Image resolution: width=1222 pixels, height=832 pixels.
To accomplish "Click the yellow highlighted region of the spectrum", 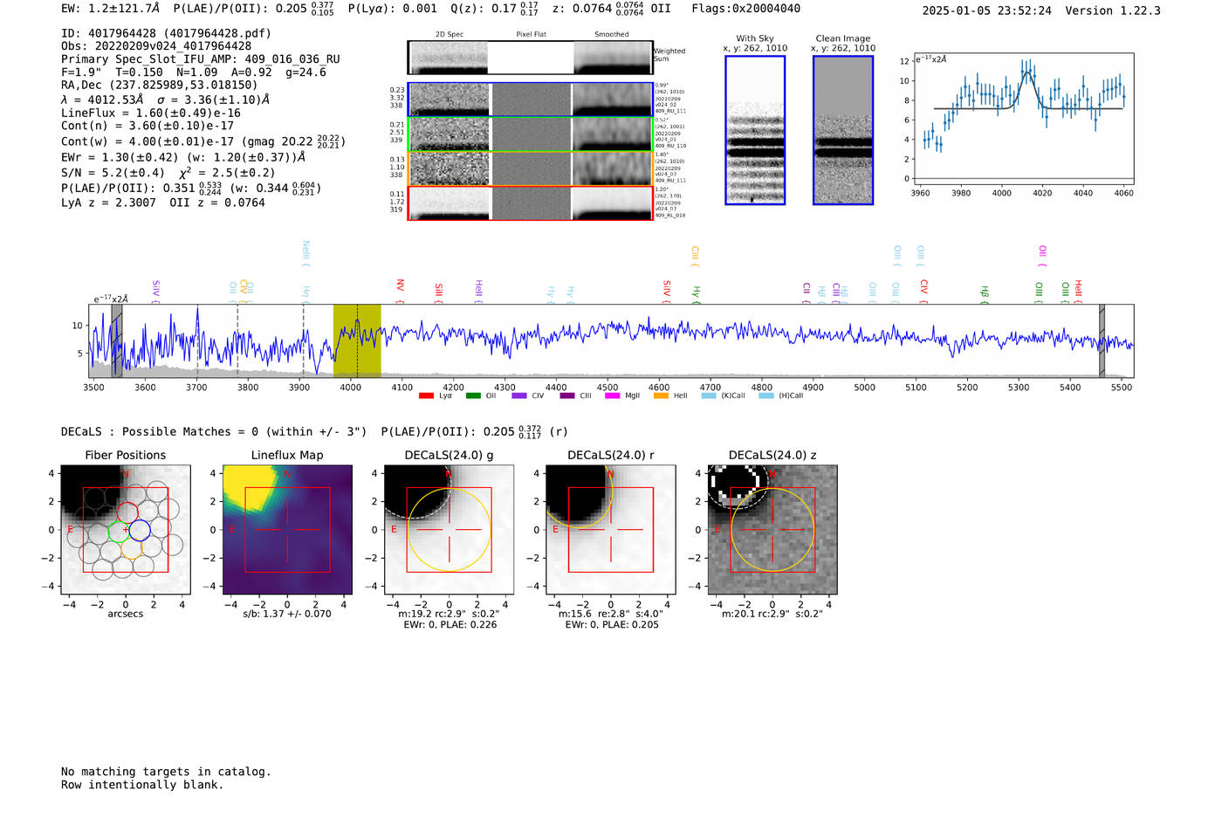I will coord(357,340).
